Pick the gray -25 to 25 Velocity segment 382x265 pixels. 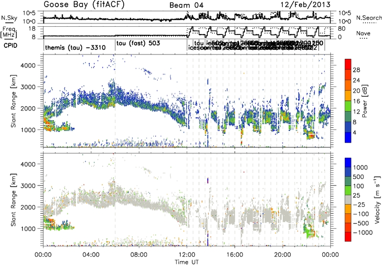tap(348, 199)
